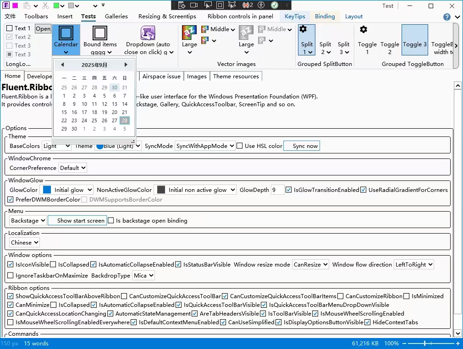The image size is (463, 349).
Task: Switch to the Toolbars ribbon tab
Action: pos(36,16)
